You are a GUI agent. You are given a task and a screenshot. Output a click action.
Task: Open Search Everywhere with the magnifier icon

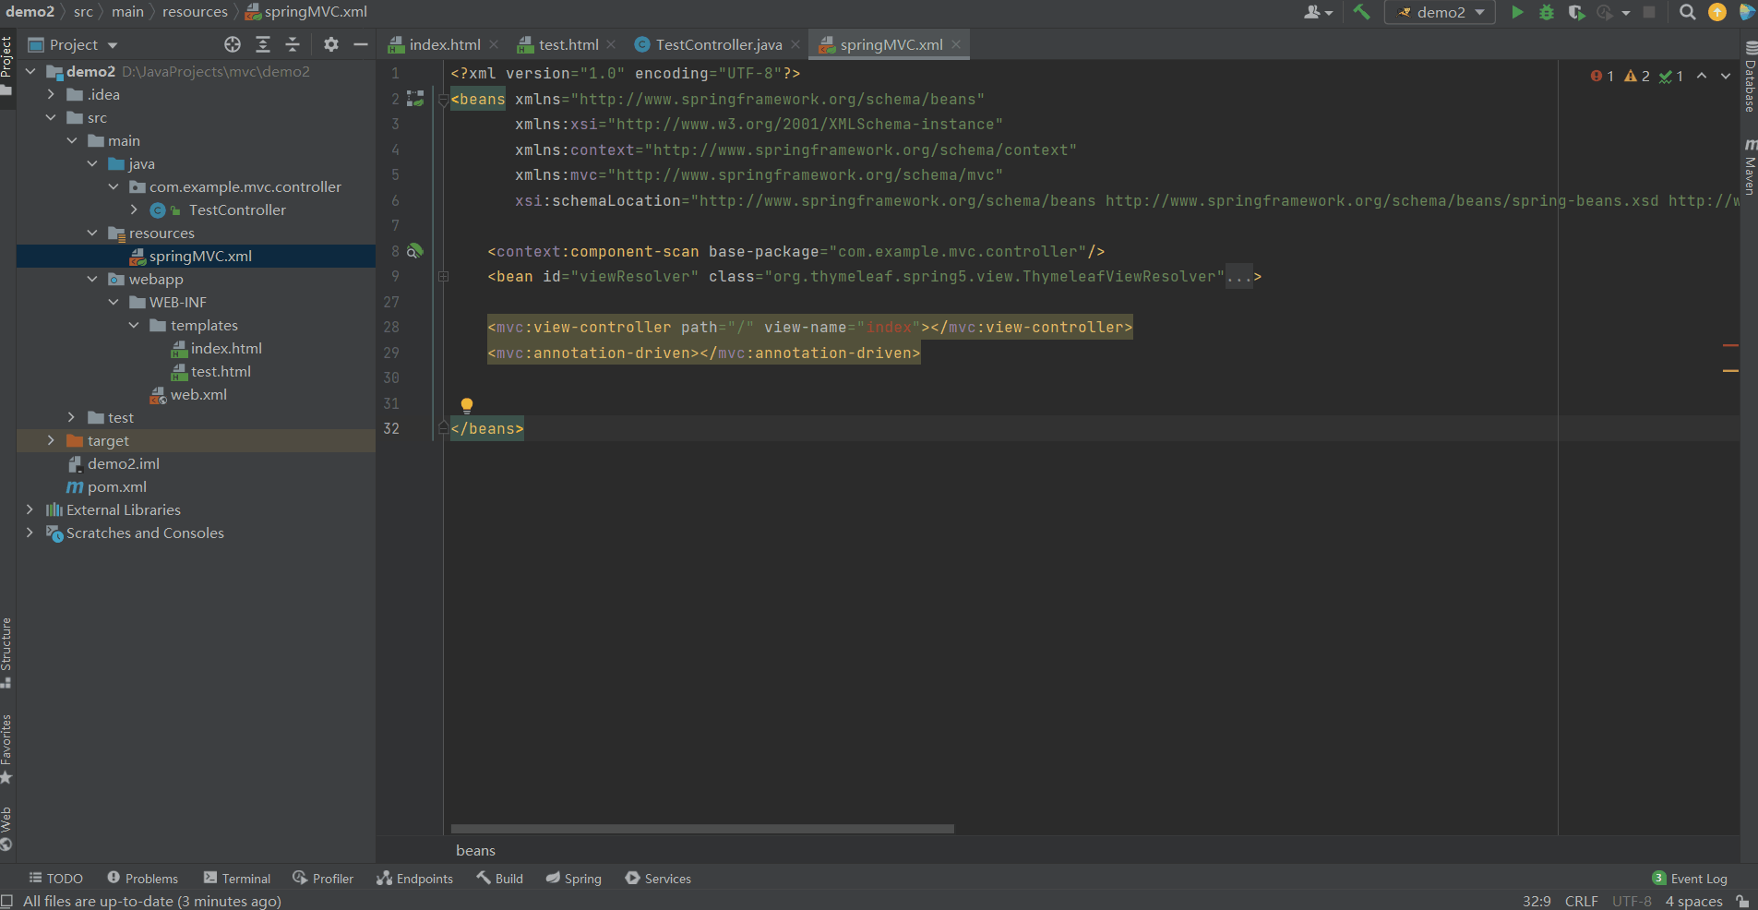[1686, 13]
